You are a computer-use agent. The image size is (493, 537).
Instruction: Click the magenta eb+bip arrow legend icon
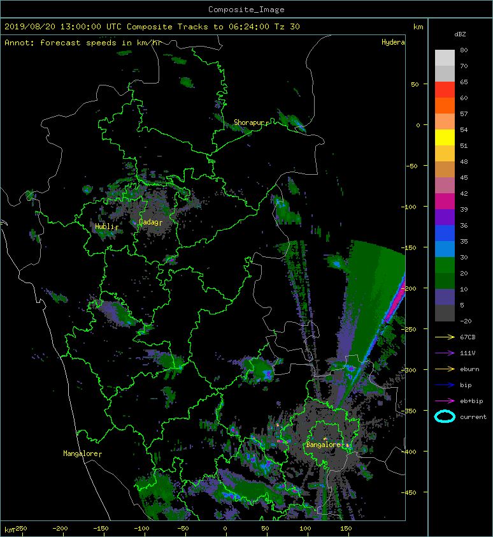[x=445, y=401]
